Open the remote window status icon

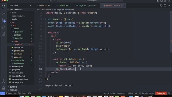click(x=2, y=93)
